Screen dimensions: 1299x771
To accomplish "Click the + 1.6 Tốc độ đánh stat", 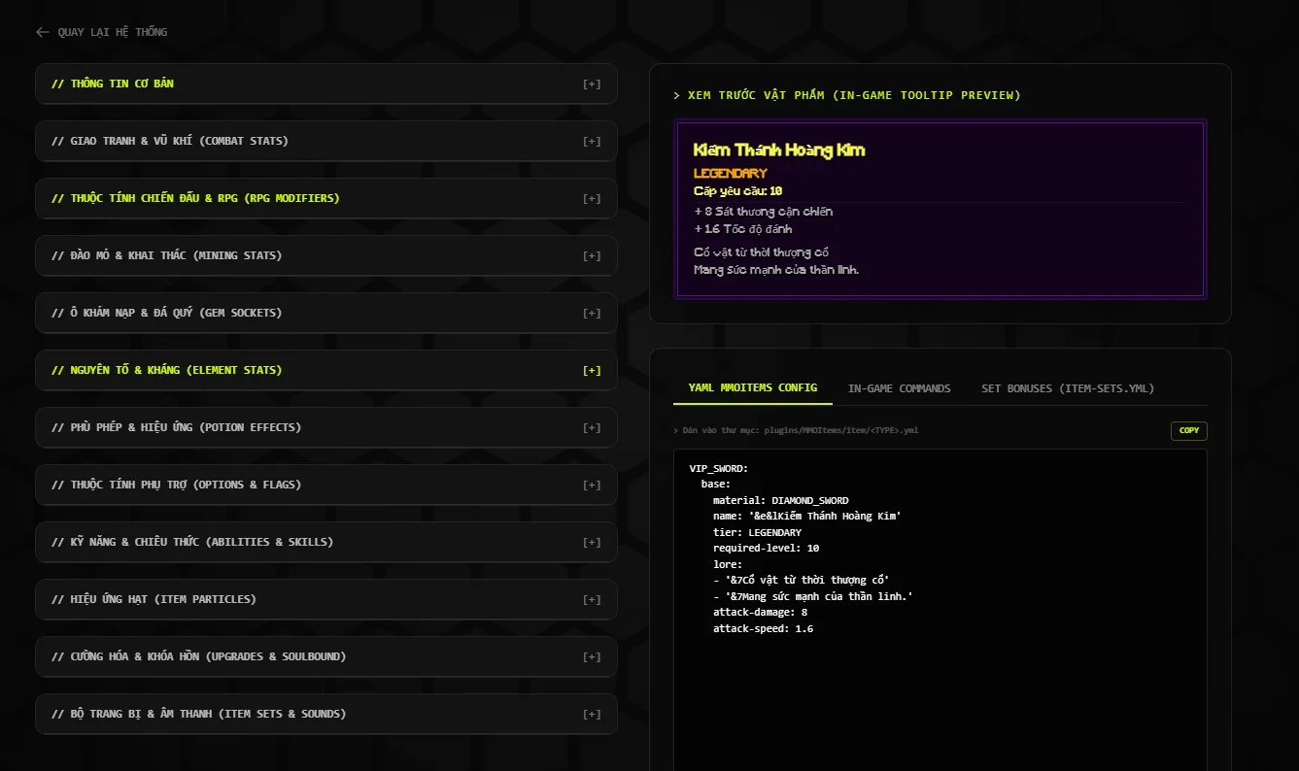I will click(x=743, y=229).
